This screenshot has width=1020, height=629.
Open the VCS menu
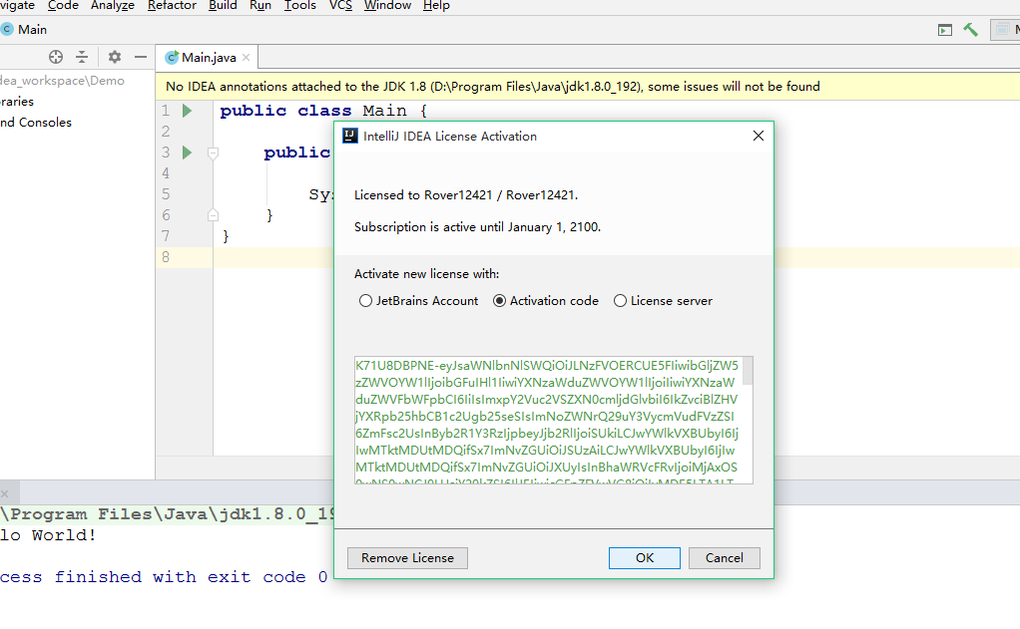click(340, 6)
